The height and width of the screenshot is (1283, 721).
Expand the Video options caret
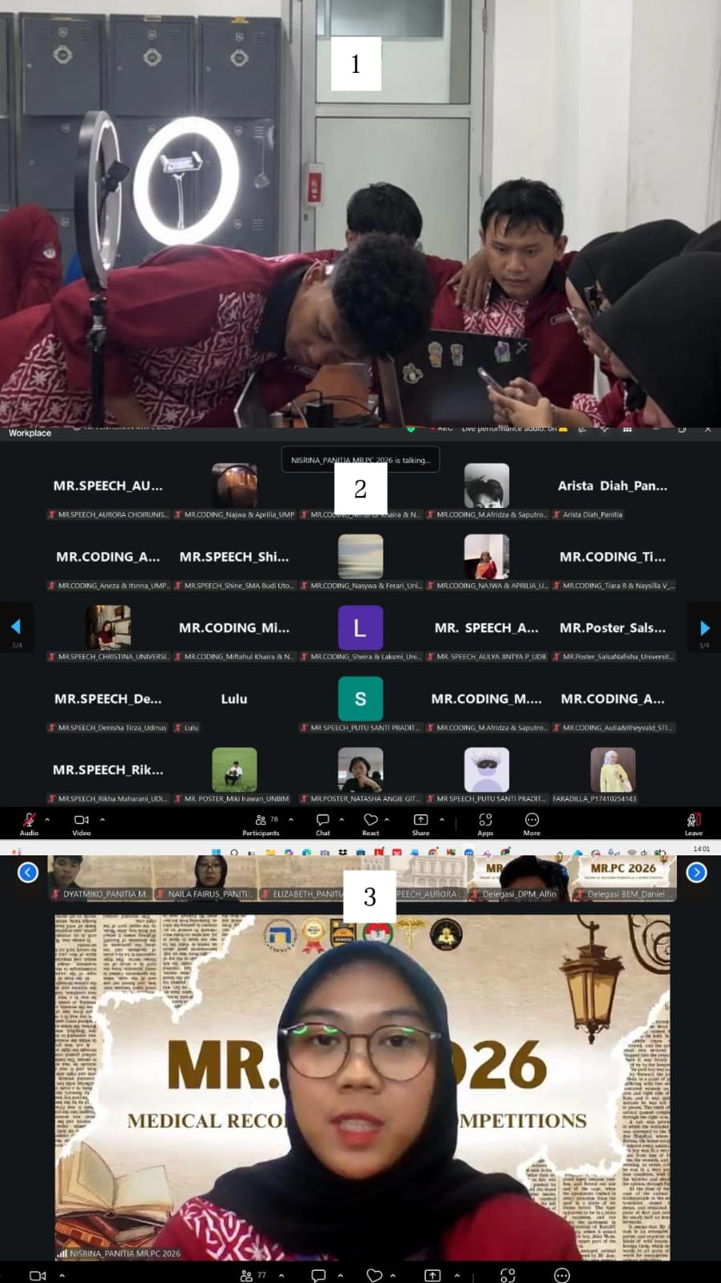click(x=102, y=819)
